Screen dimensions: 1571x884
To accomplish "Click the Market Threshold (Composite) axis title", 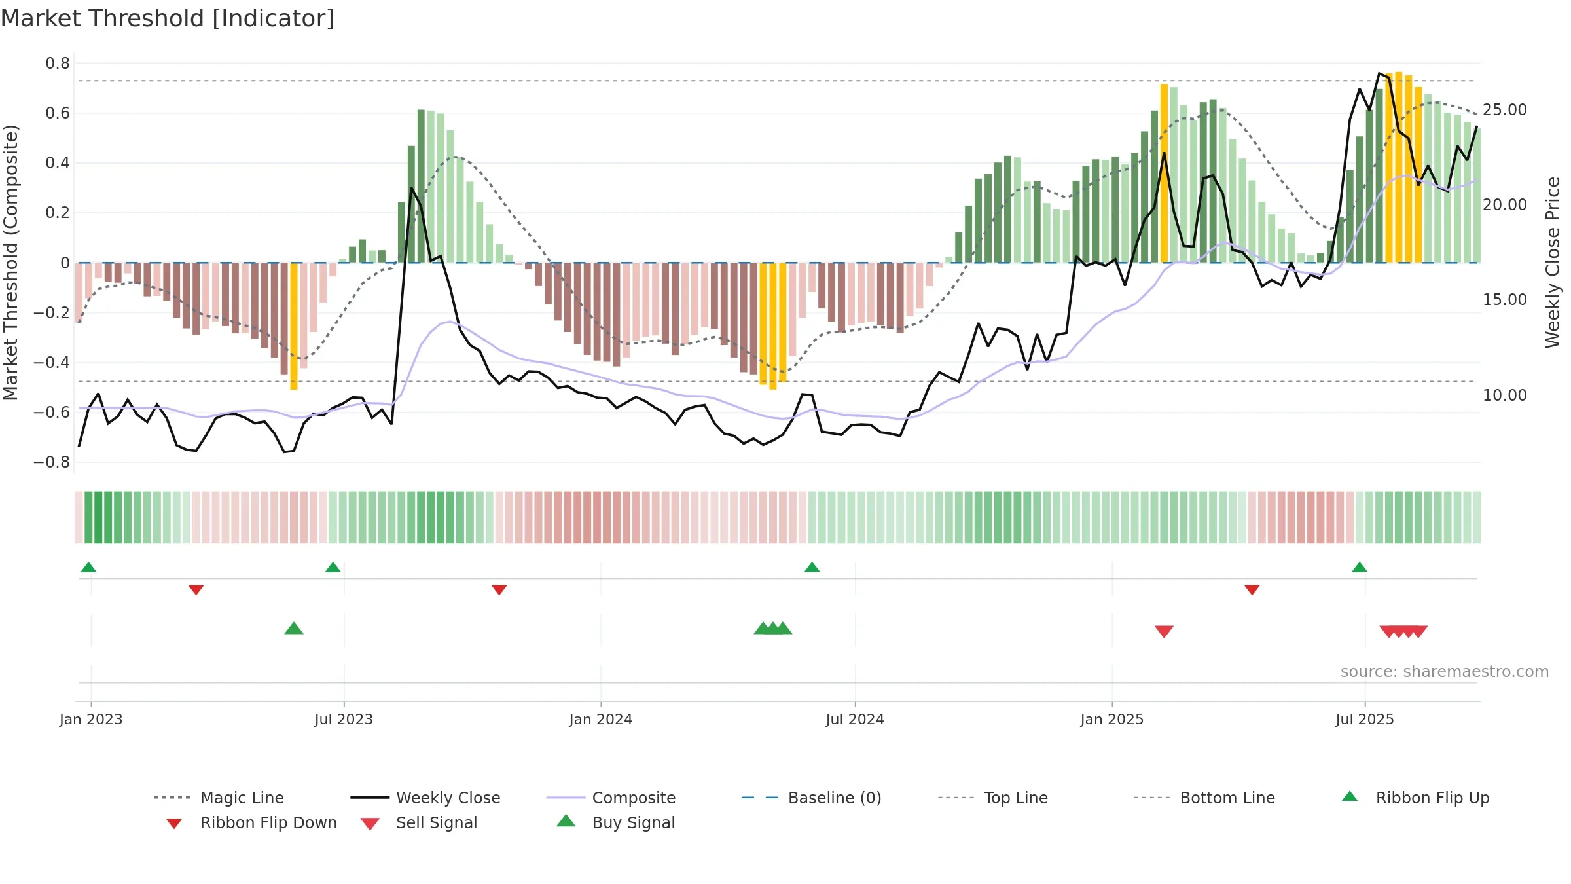I will tap(10, 262).
